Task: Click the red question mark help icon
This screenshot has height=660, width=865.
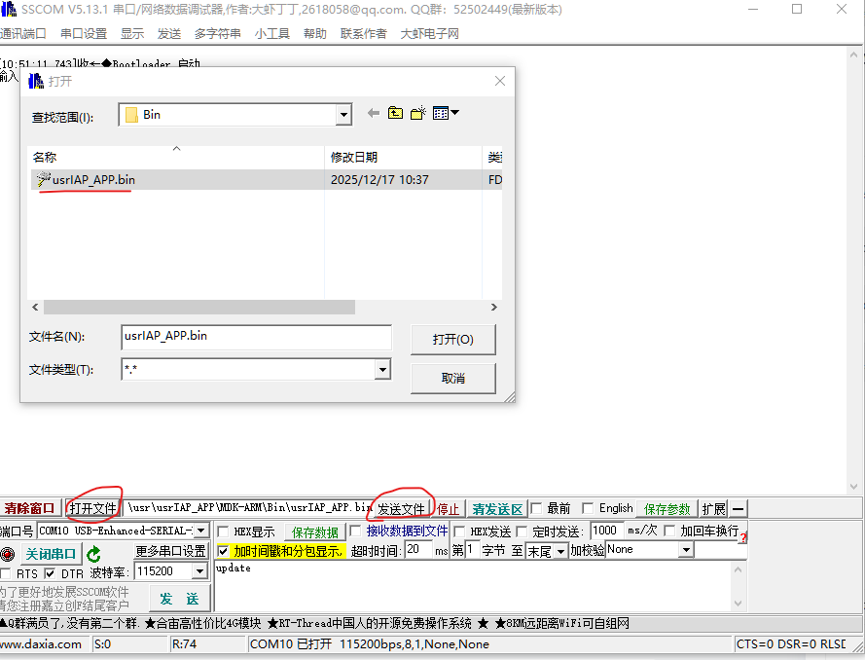Action: point(743,537)
